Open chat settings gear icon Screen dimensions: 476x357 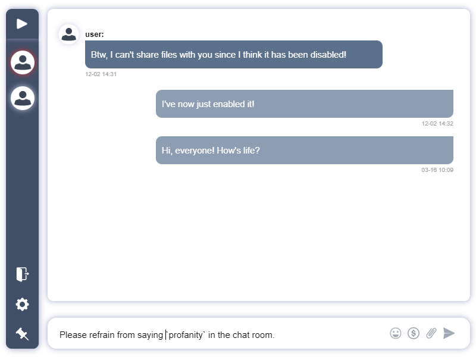click(x=22, y=305)
